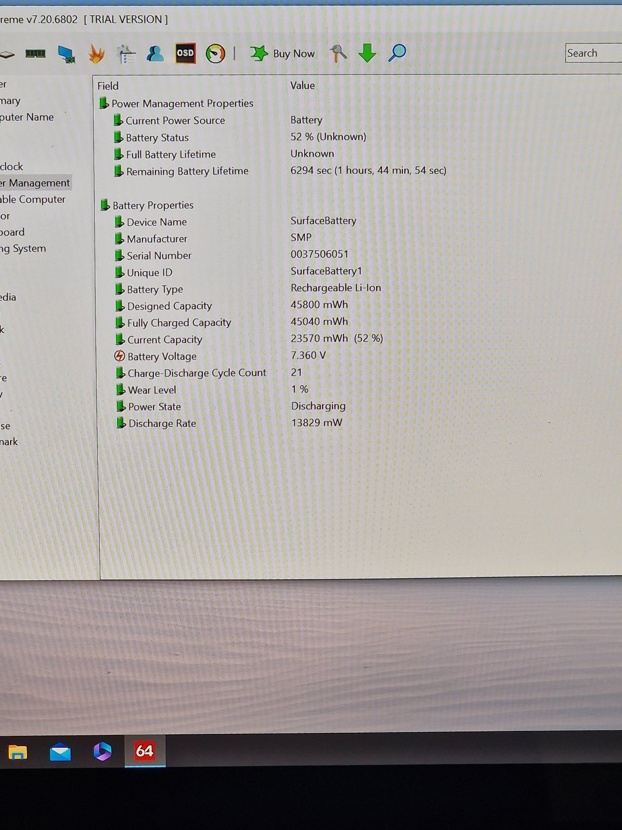Image resolution: width=622 pixels, height=830 pixels.
Task: Click the Battery Voltage lightning bolt icon
Action: tap(119, 356)
